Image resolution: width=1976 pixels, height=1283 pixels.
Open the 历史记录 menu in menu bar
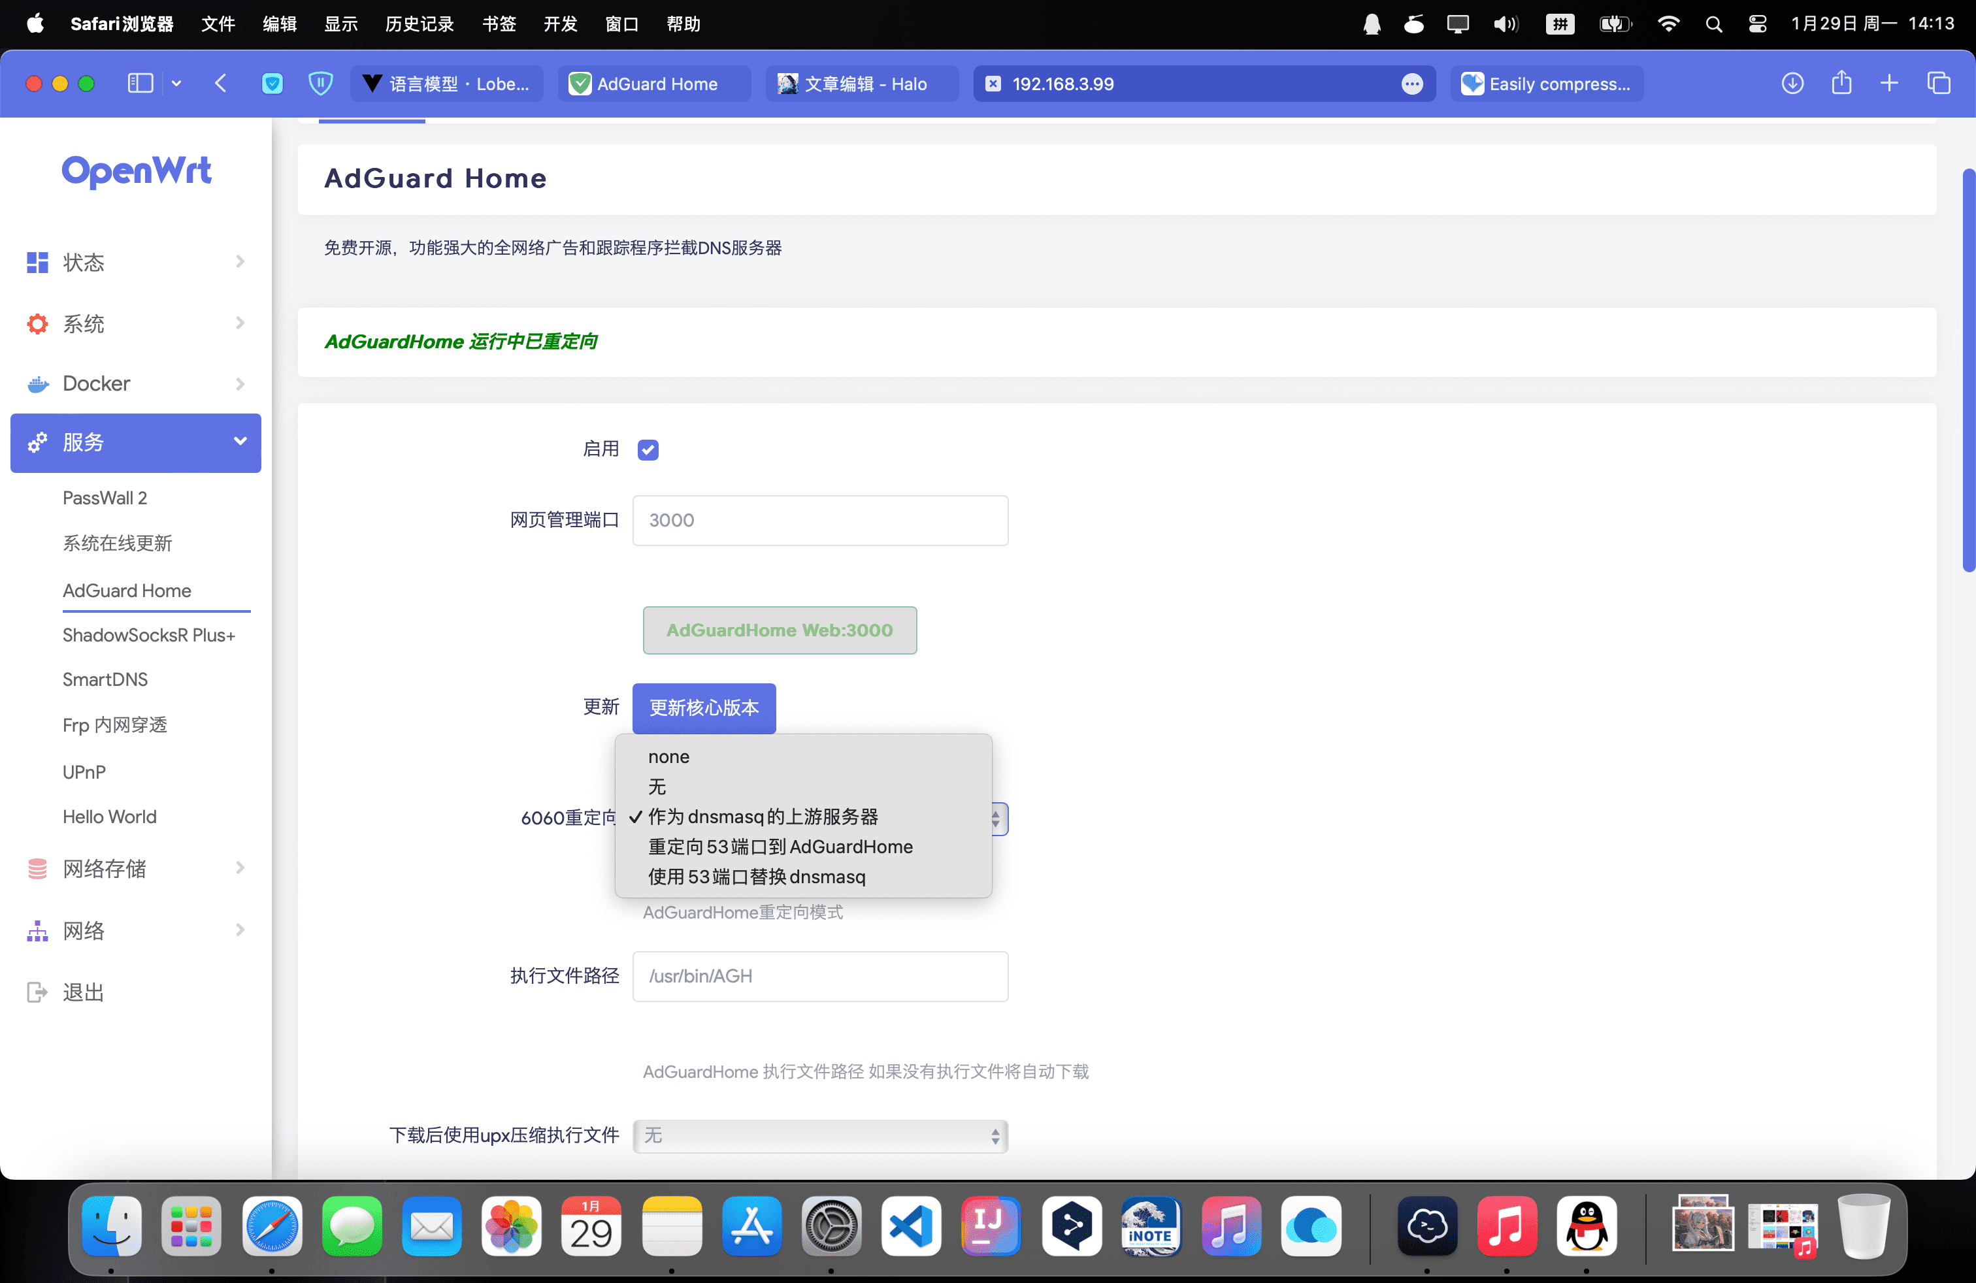tap(420, 24)
